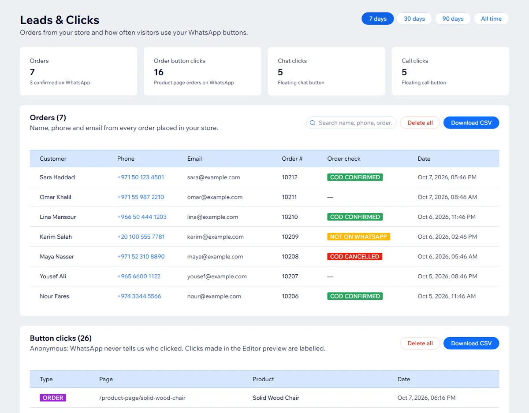Image resolution: width=529 pixels, height=413 pixels.
Task: Switch range to All time
Action: click(491, 18)
